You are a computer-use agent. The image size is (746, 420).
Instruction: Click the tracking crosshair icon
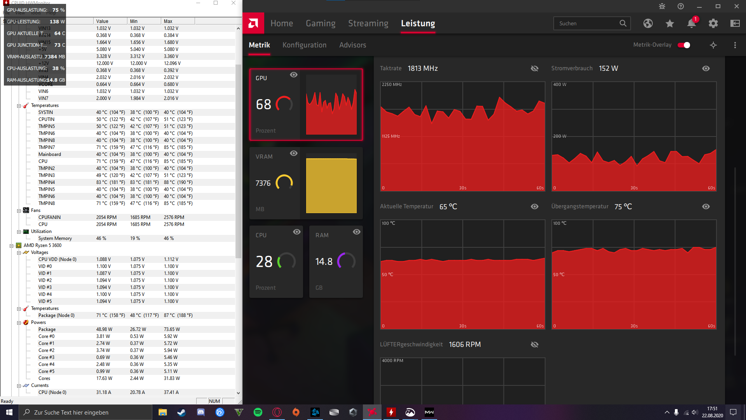tap(713, 45)
